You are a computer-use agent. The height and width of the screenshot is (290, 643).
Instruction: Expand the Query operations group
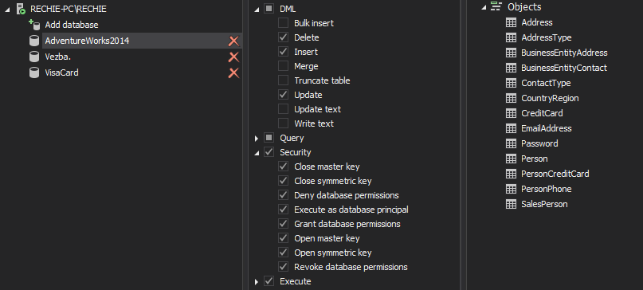tap(257, 139)
